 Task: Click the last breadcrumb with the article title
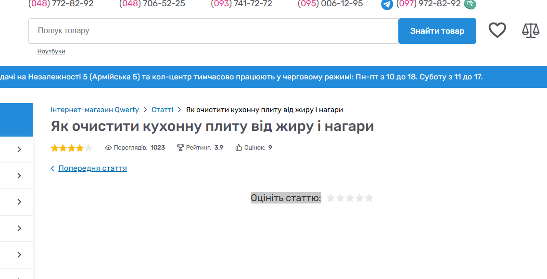265,110
